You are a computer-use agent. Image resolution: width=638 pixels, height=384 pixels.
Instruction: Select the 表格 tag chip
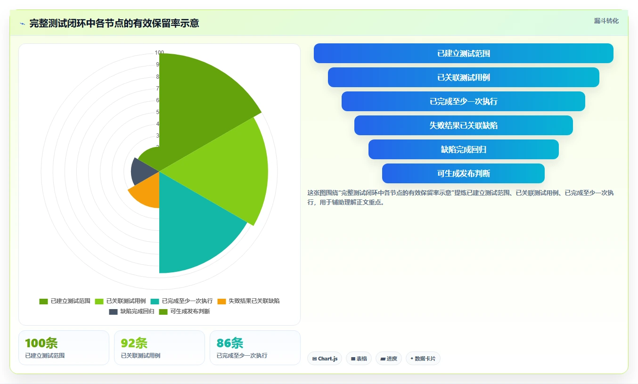(x=359, y=359)
